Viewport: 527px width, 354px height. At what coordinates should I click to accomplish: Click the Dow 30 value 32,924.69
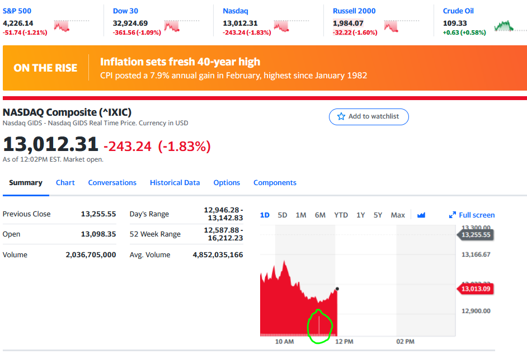(x=130, y=23)
